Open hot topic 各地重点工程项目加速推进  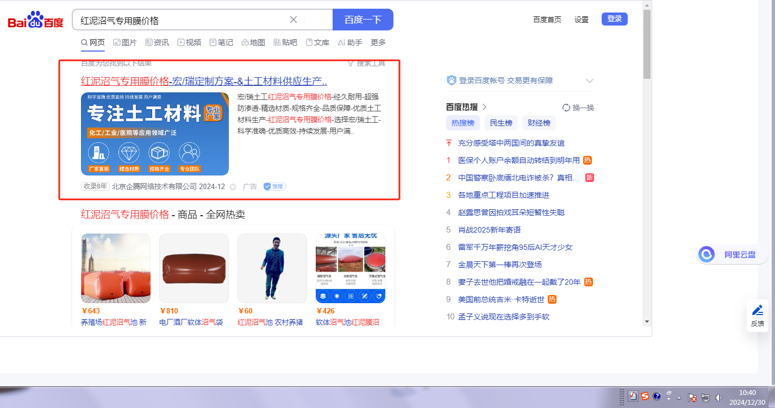[x=504, y=195]
